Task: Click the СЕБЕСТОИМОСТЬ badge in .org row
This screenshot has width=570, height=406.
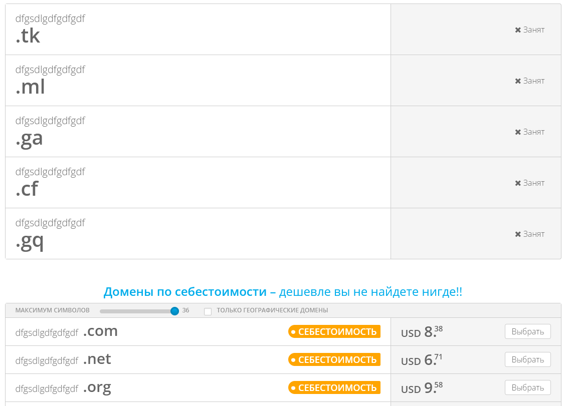Action: pyautogui.click(x=334, y=387)
